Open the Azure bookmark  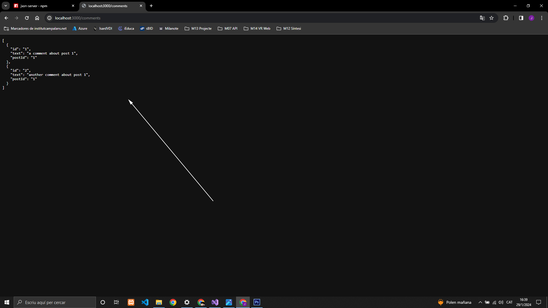point(80,29)
